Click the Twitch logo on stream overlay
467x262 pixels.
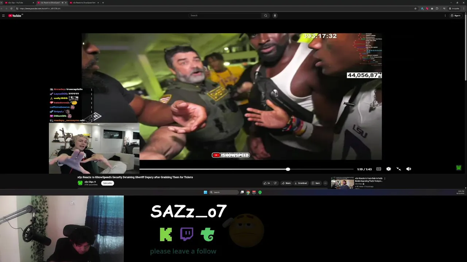tap(186, 234)
